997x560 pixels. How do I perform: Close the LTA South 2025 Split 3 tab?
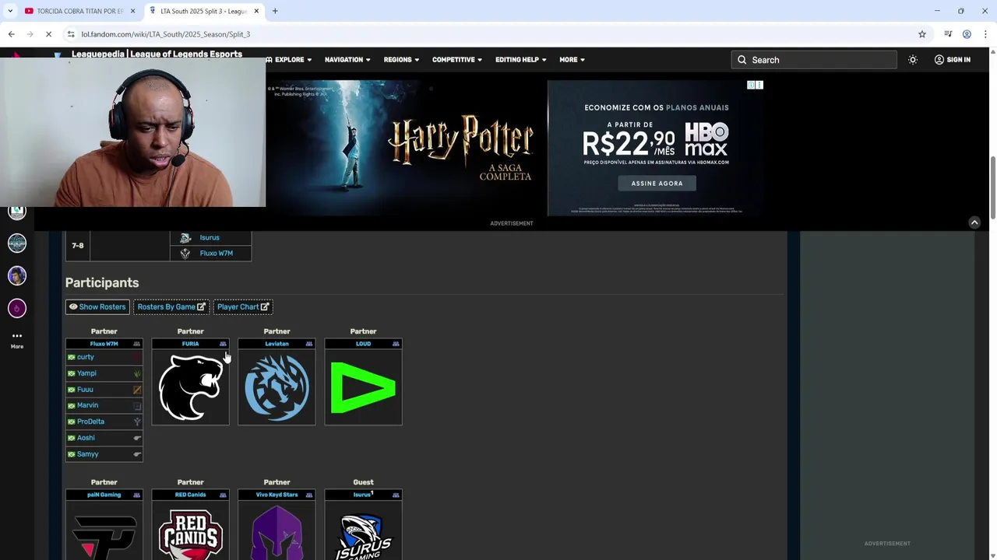[x=256, y=11]
